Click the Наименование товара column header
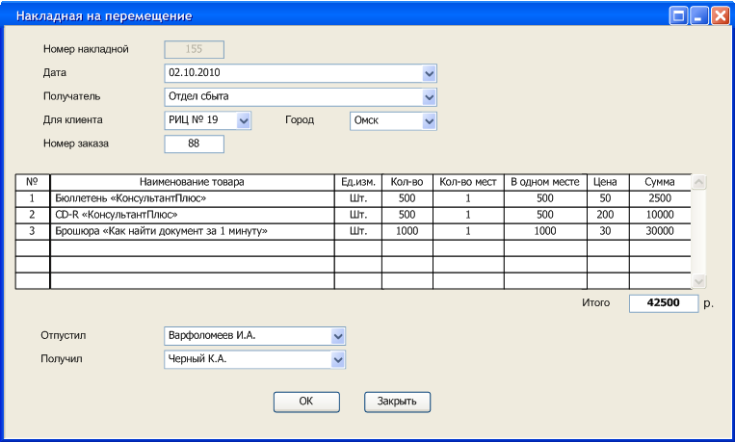This screenshot has width=735, height=442. [192, 182]
